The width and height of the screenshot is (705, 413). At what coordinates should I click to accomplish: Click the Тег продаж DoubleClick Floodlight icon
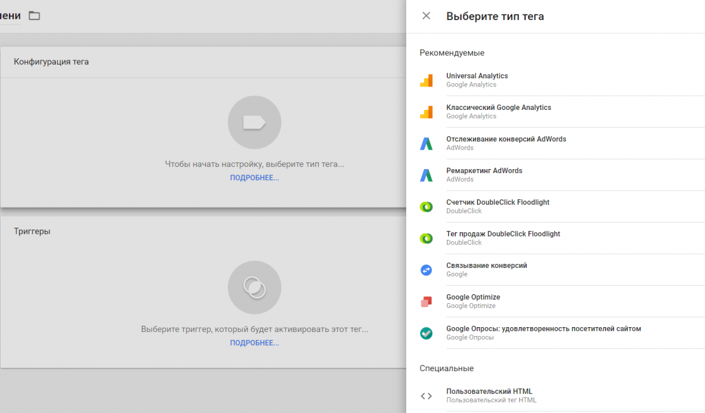(x=426, y=238)
